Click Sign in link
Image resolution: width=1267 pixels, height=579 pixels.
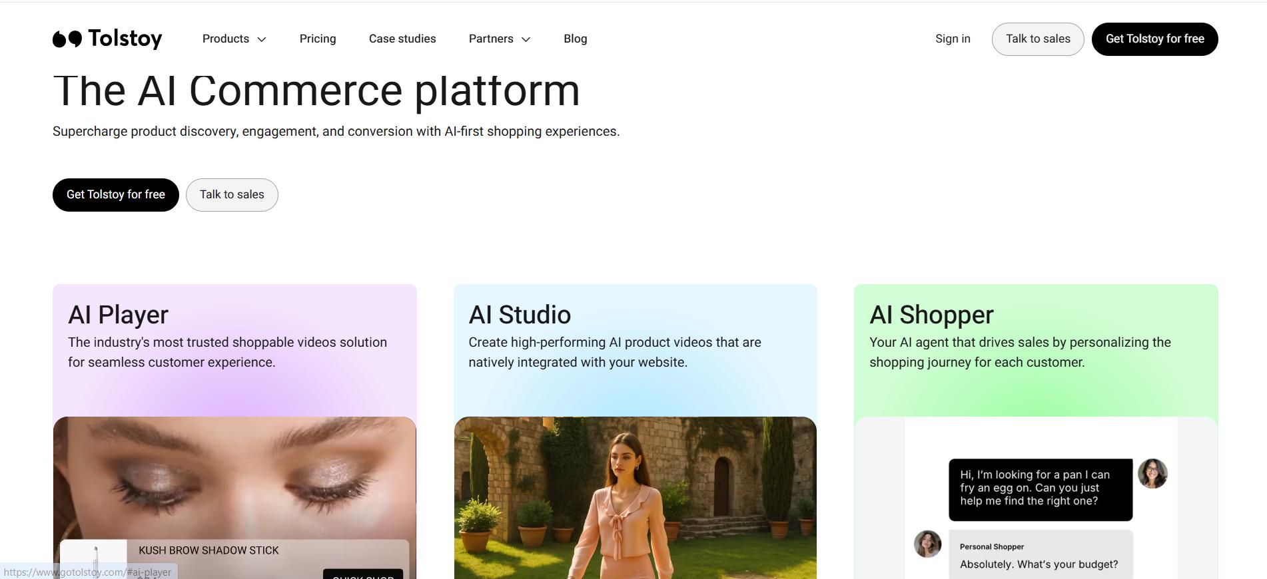[953, 39]
